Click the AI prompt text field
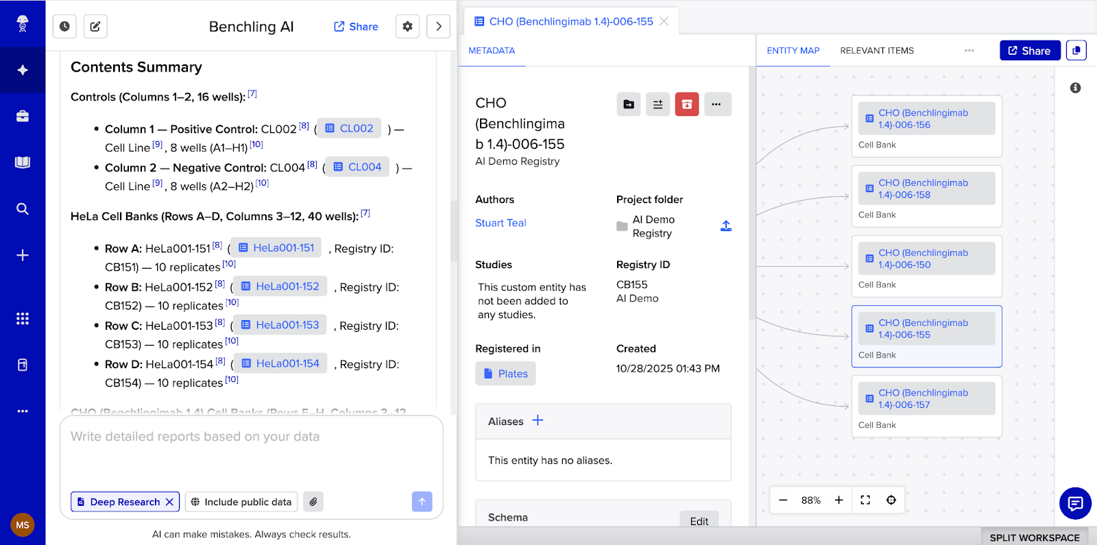 pos(251,452)
